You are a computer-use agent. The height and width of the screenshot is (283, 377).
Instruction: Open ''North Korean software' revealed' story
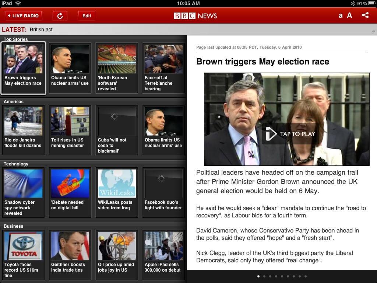tap(117, 68)
